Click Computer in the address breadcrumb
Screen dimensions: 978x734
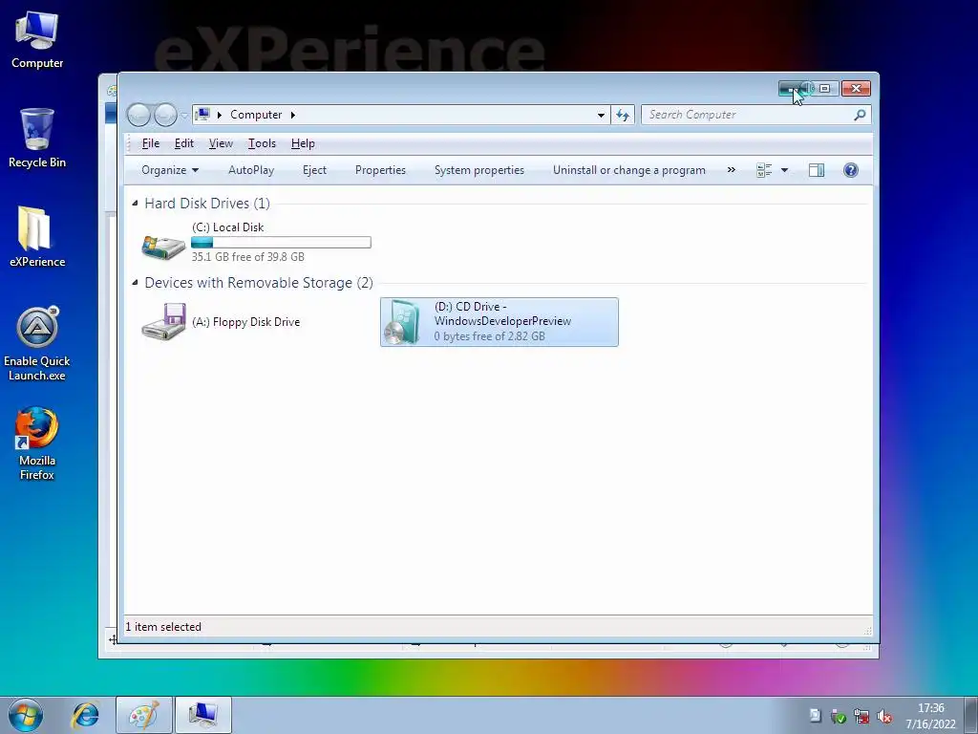(x=256, y=115)
